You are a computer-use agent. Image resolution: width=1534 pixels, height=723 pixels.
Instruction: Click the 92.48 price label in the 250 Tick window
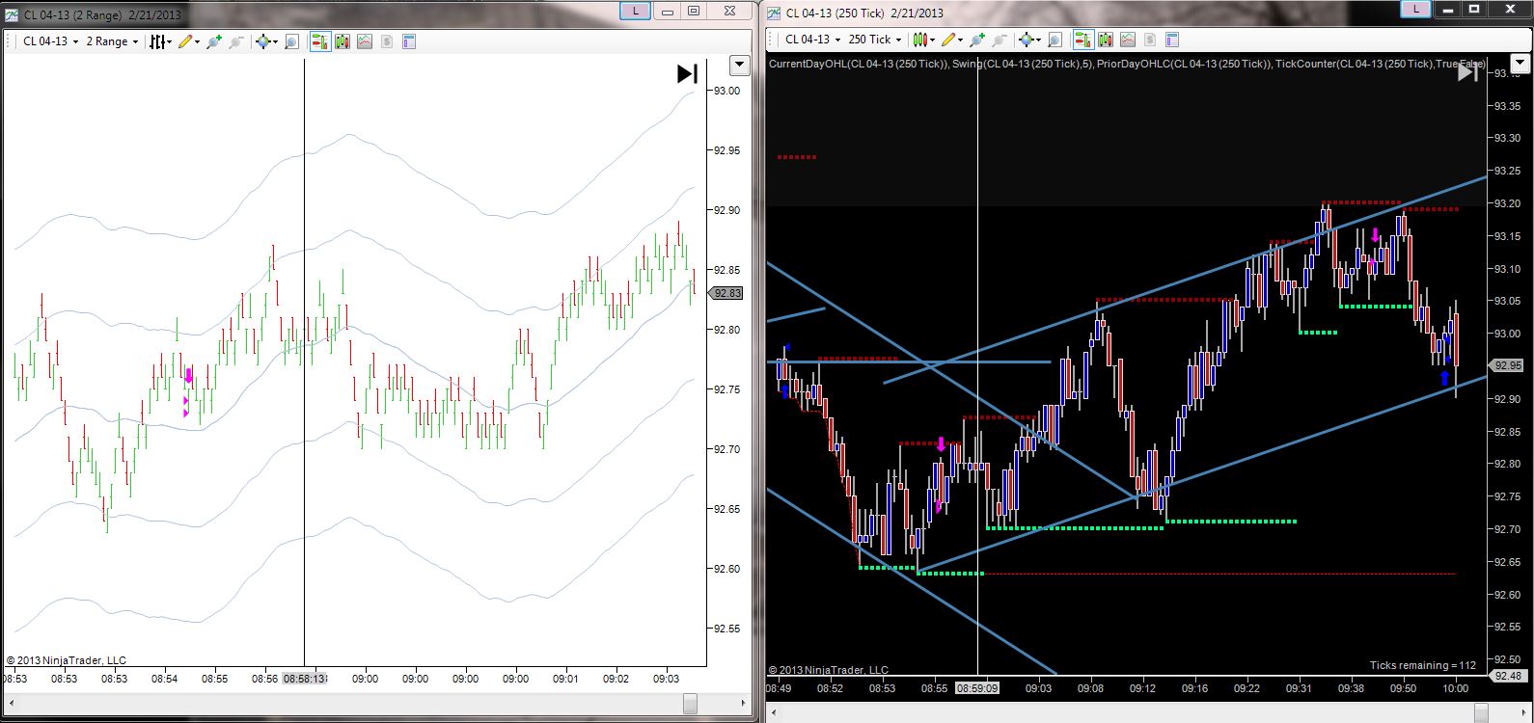click(x=1507, y=677)
